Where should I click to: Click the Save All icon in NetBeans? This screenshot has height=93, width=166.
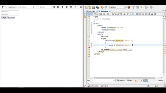(x=97, y=7)
